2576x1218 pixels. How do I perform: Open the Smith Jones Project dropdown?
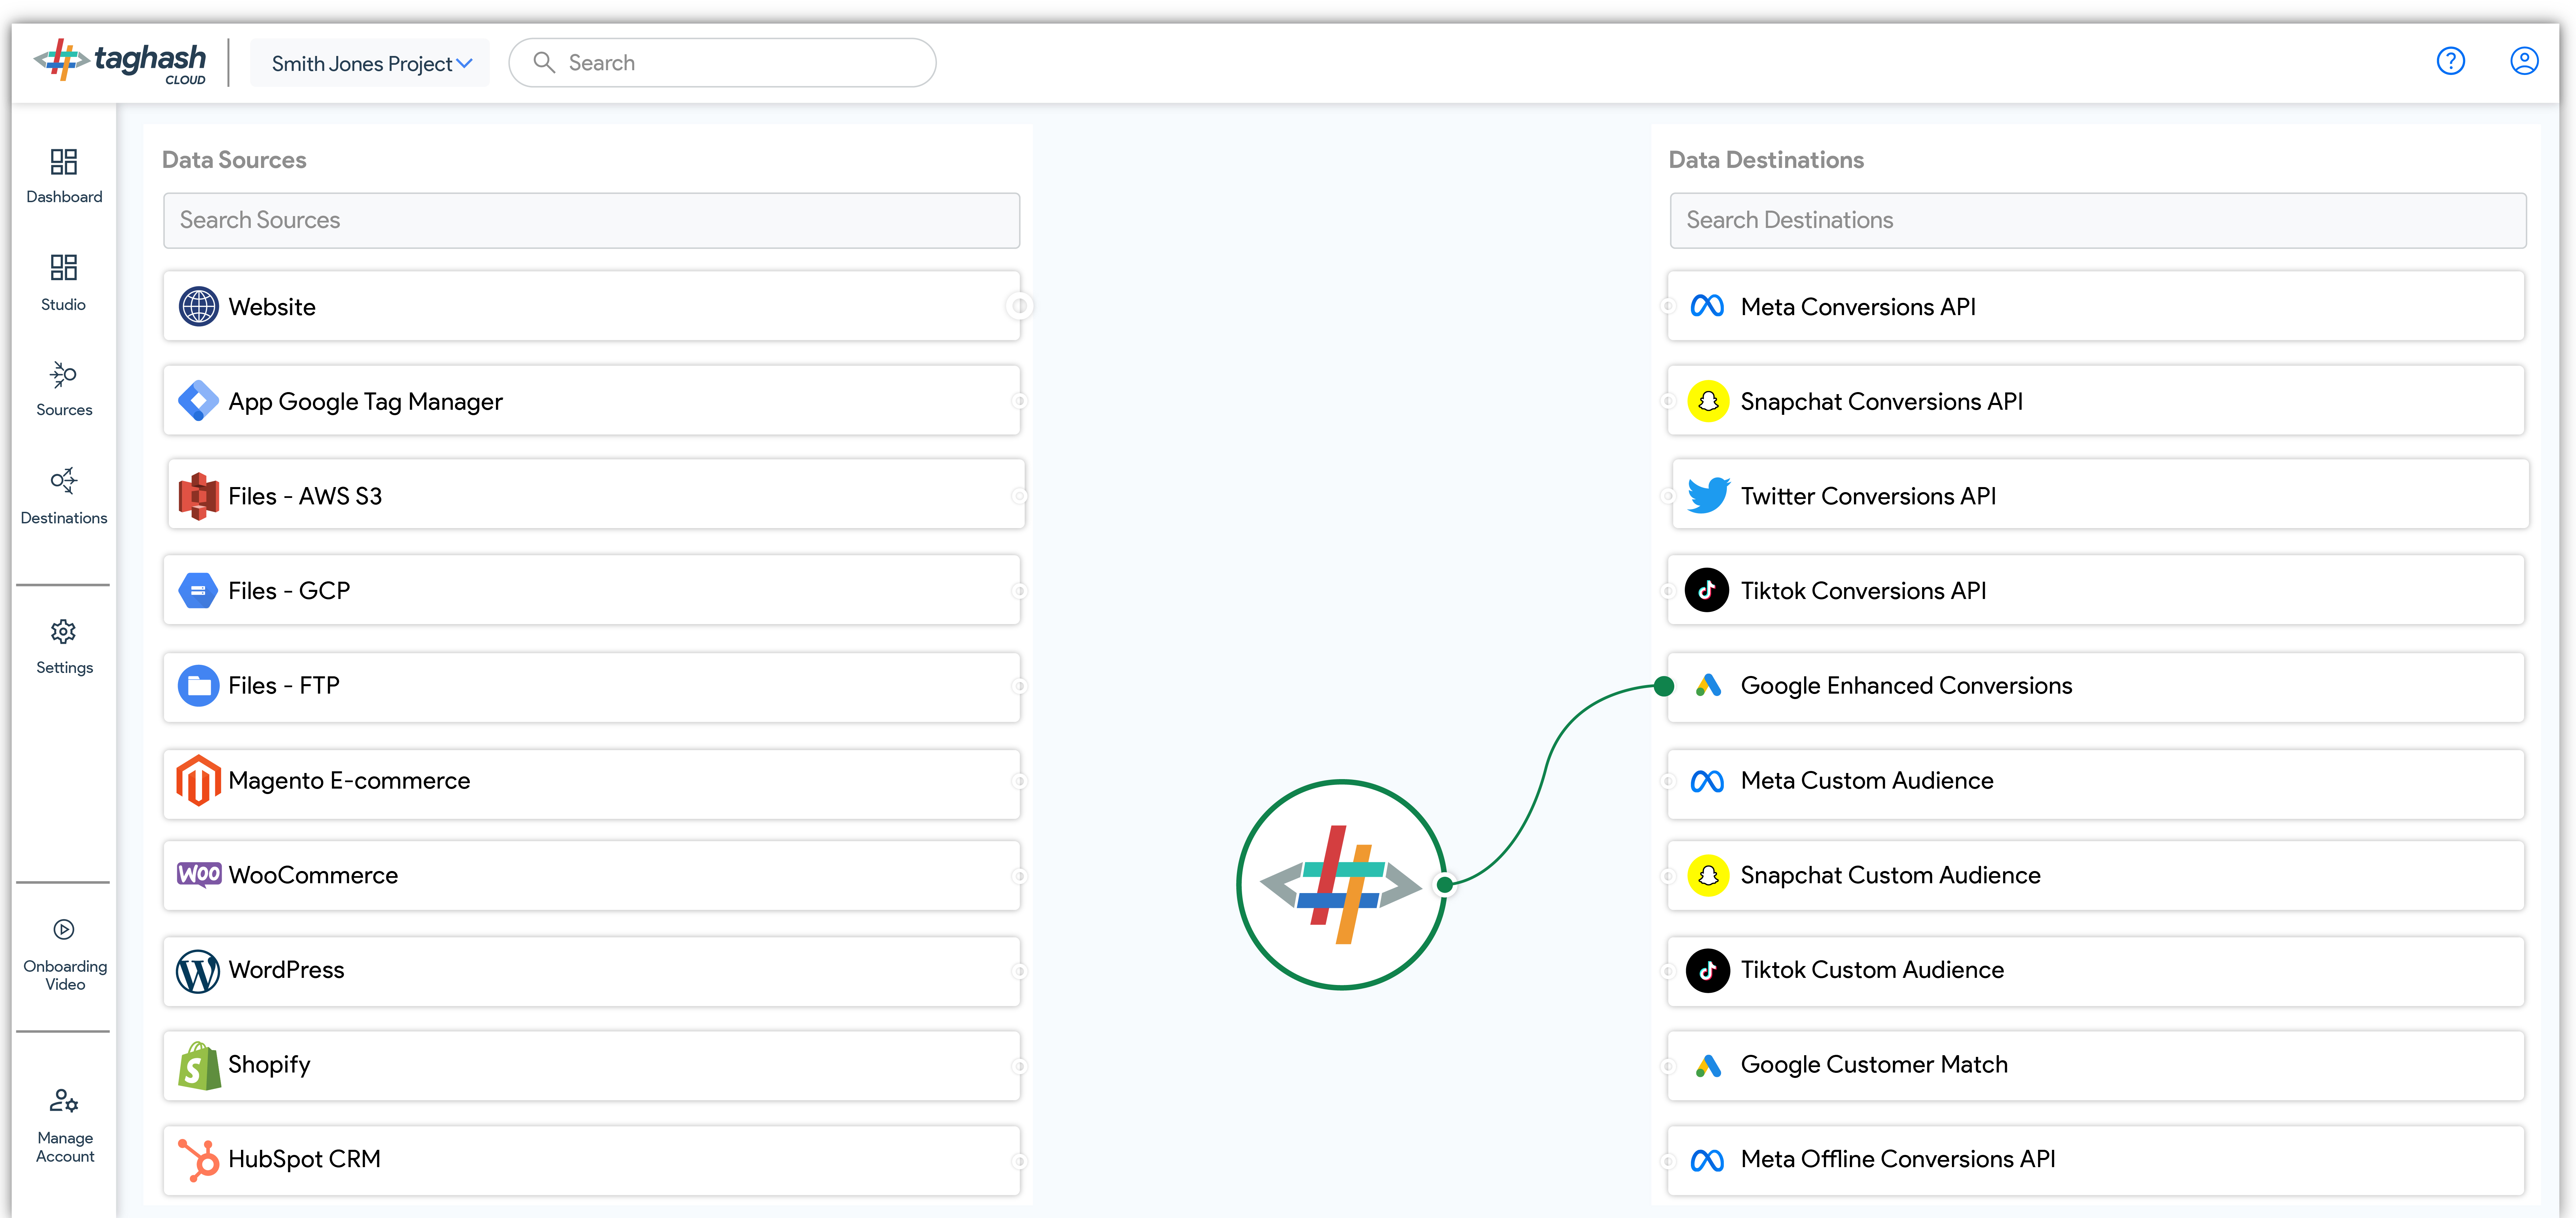[370, 63]
